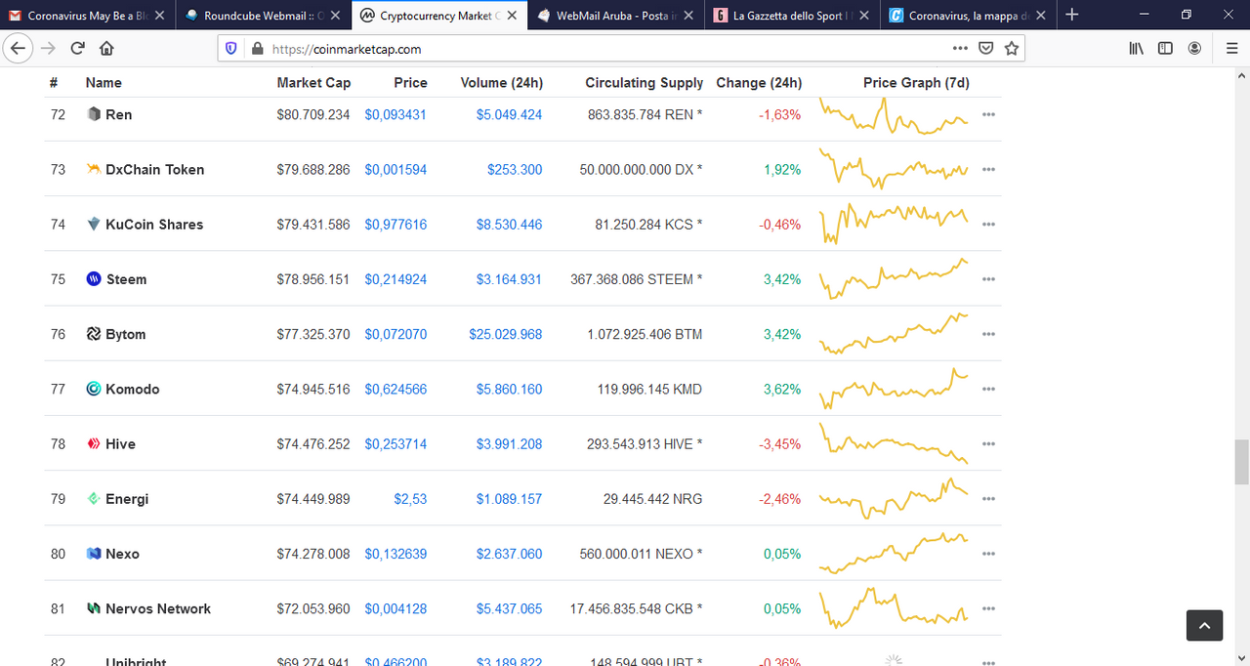The image size is (1250, 666).
Task: Show site security padlock info
Action: 257,48
